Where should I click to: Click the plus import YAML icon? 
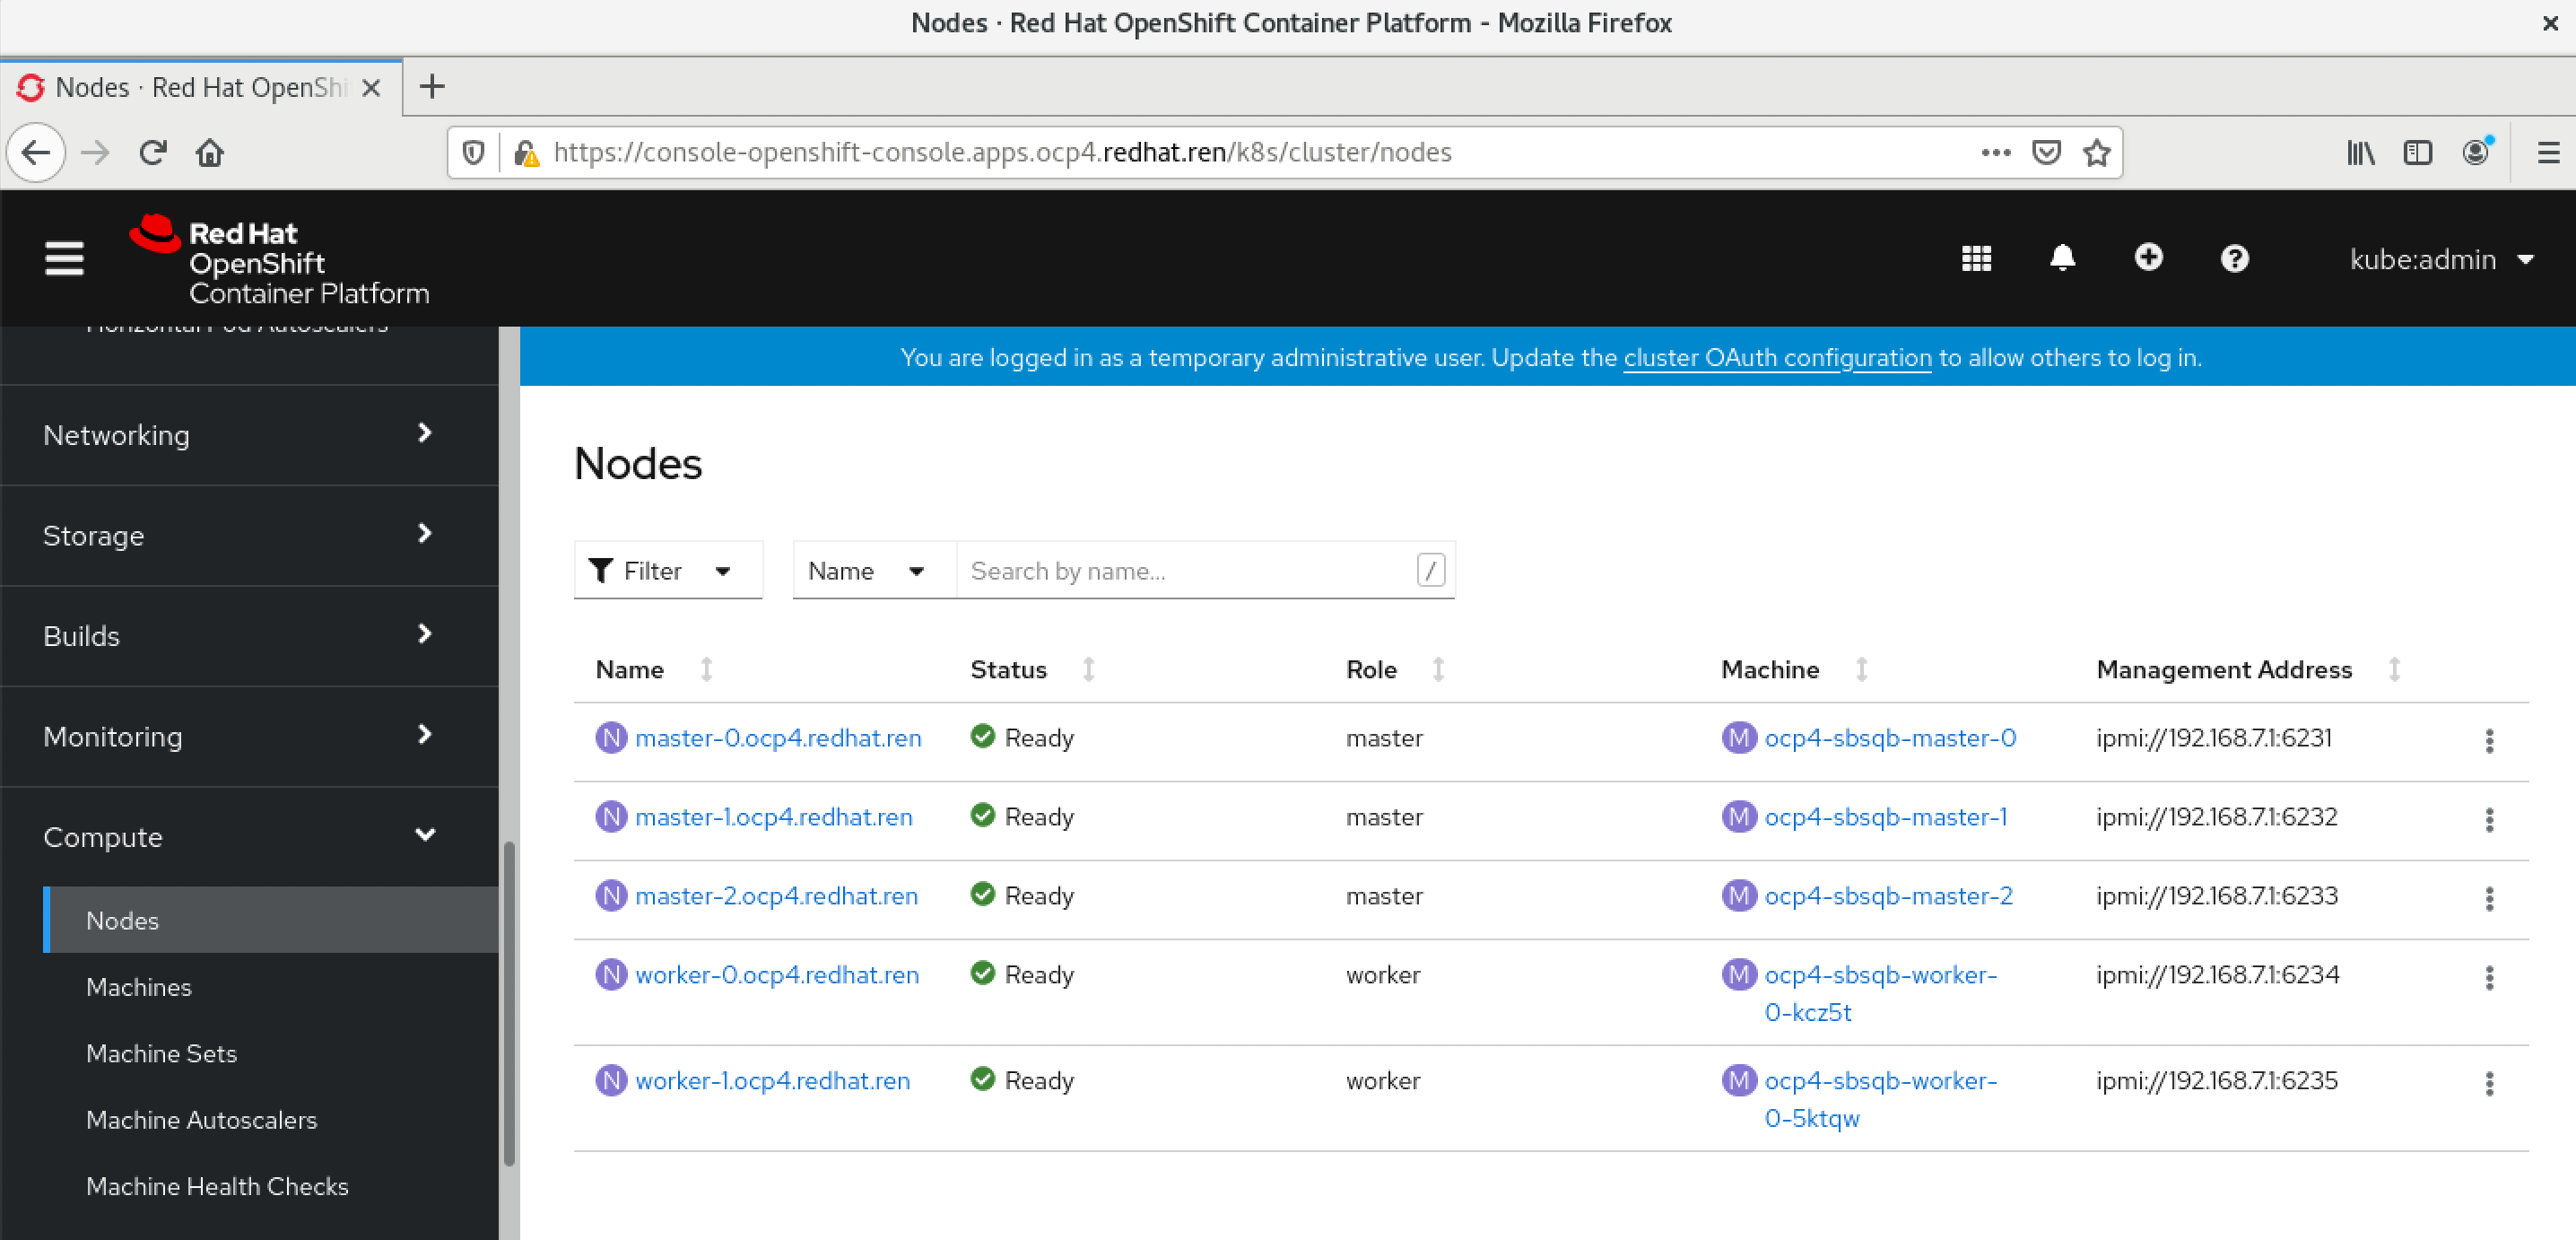click(x=2148, y=258)
